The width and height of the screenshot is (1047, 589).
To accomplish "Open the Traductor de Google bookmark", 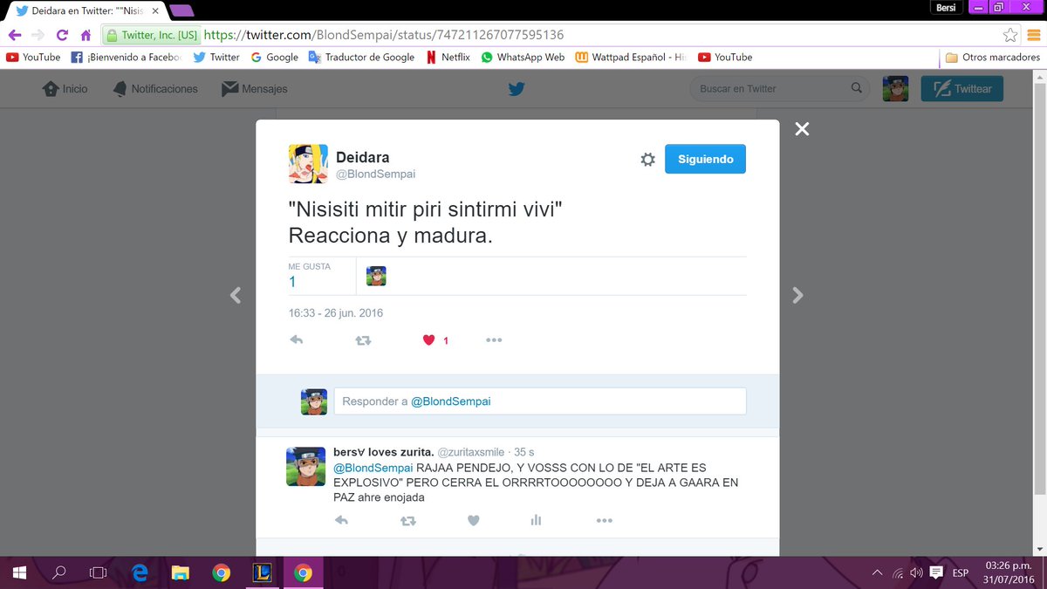I will coord(362,57).
